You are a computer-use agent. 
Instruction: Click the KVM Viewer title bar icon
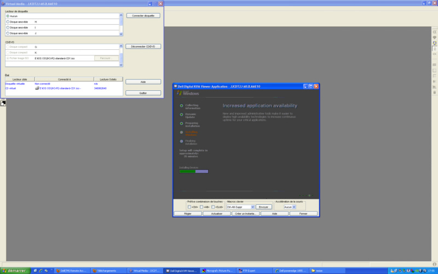click(x=176, y=87)
